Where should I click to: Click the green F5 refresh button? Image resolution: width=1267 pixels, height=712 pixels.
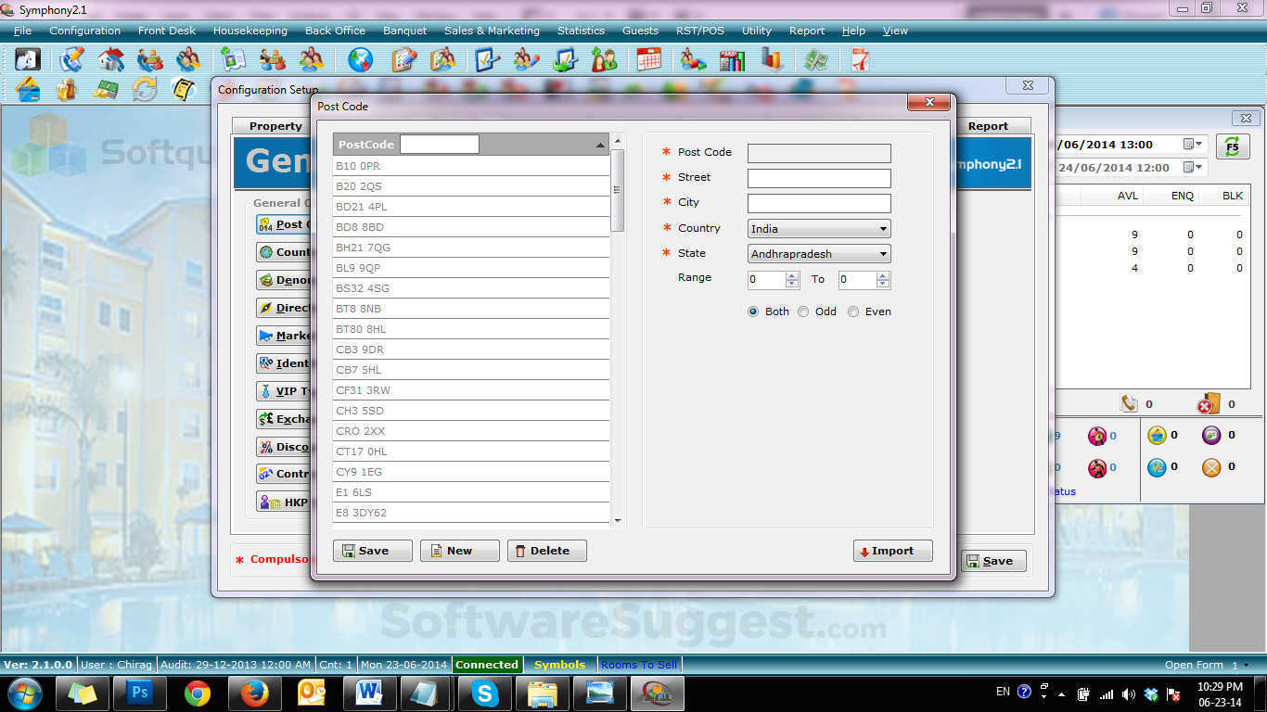[1232, 146]
